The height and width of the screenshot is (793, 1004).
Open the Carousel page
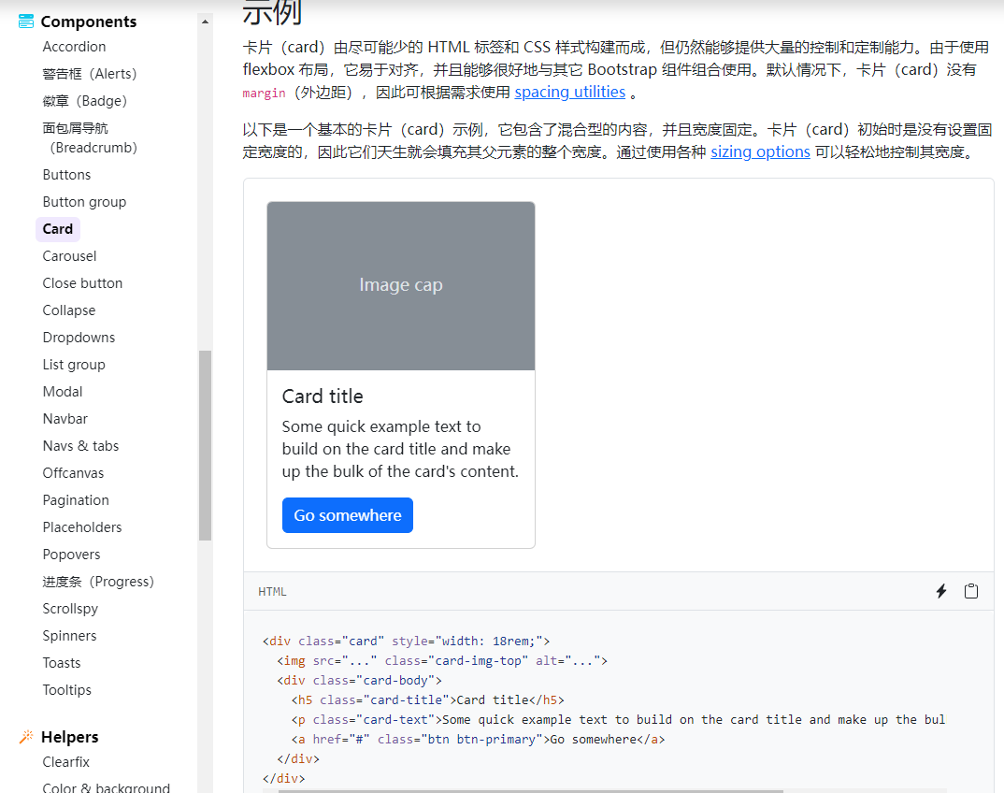click(x=69, y=256)
